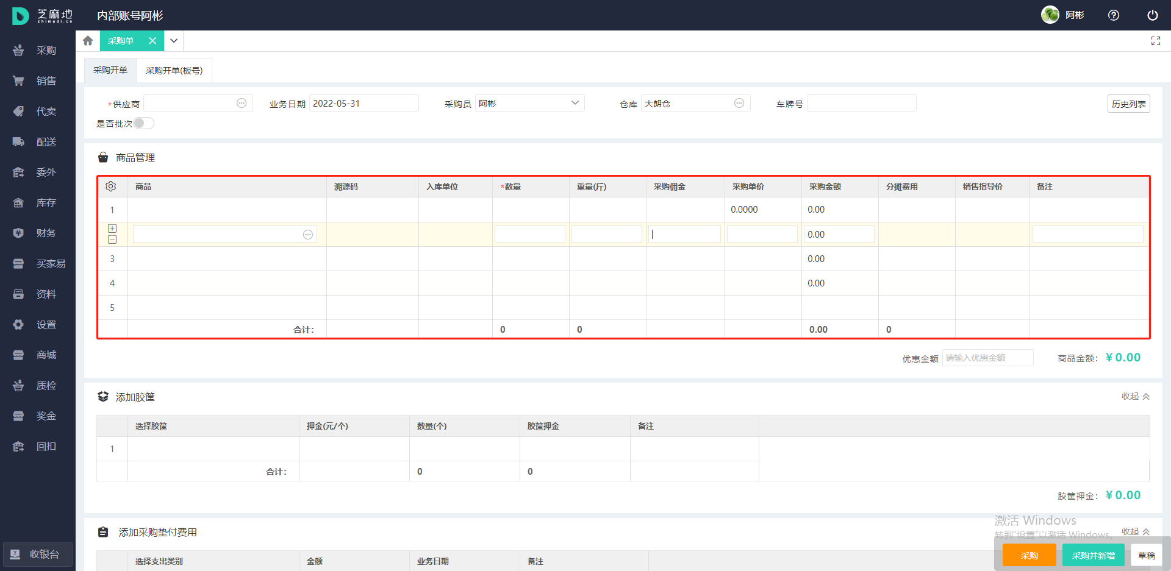Open the 代卖 sidebar menu

[38, 112]
